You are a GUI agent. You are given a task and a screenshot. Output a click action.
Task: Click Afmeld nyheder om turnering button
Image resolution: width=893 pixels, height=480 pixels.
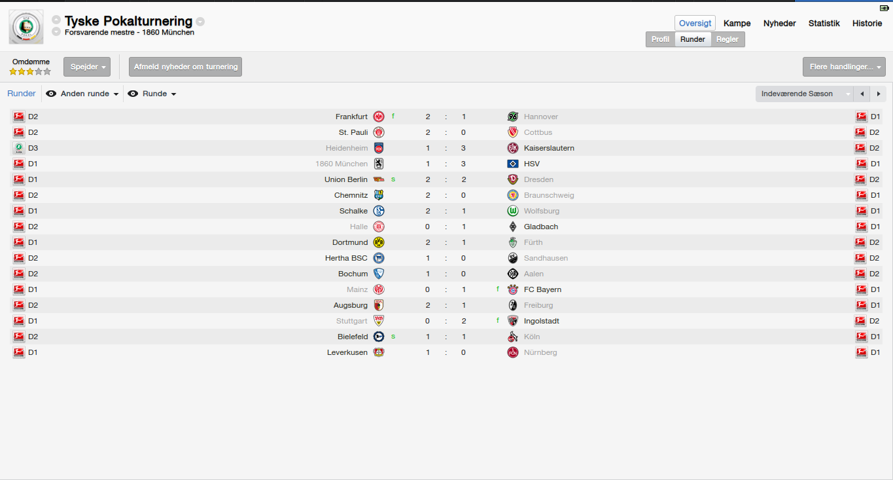point(186,67)
